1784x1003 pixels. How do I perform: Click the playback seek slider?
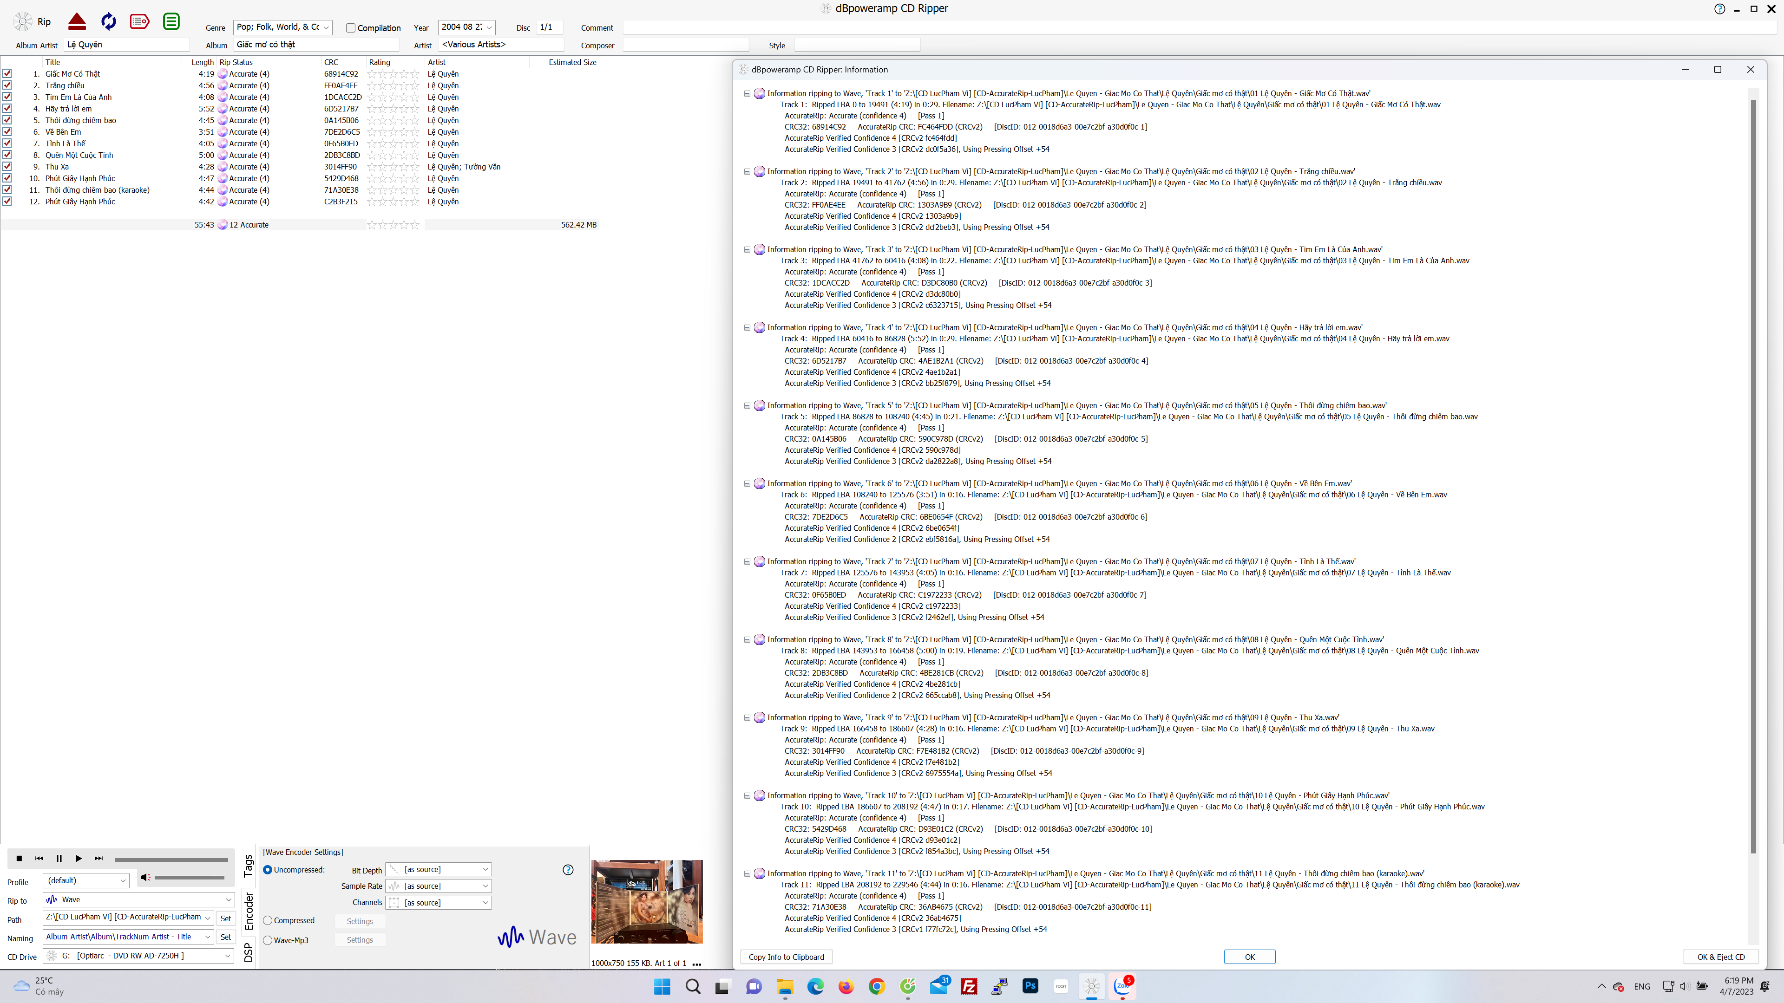pyautogui.click(x=171, y=859)
